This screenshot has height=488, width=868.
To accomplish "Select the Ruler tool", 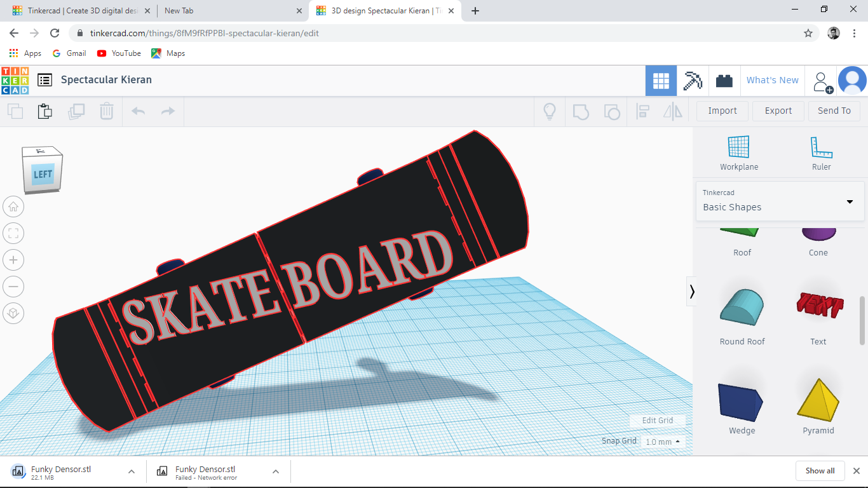I will point(821,153).
